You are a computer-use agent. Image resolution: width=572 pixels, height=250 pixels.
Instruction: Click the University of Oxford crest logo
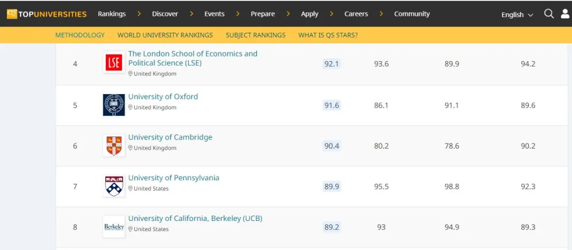[114, 105]
